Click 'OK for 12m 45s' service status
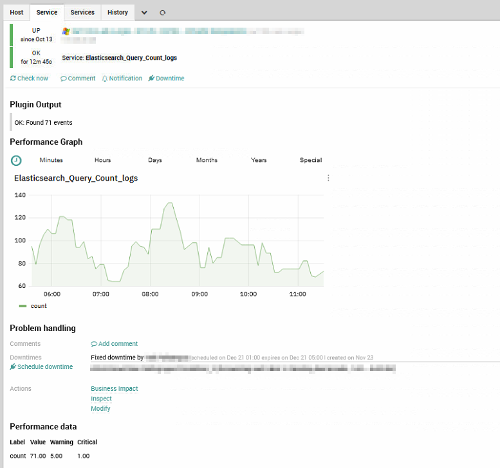500x468 pixels. pos(36,57)
